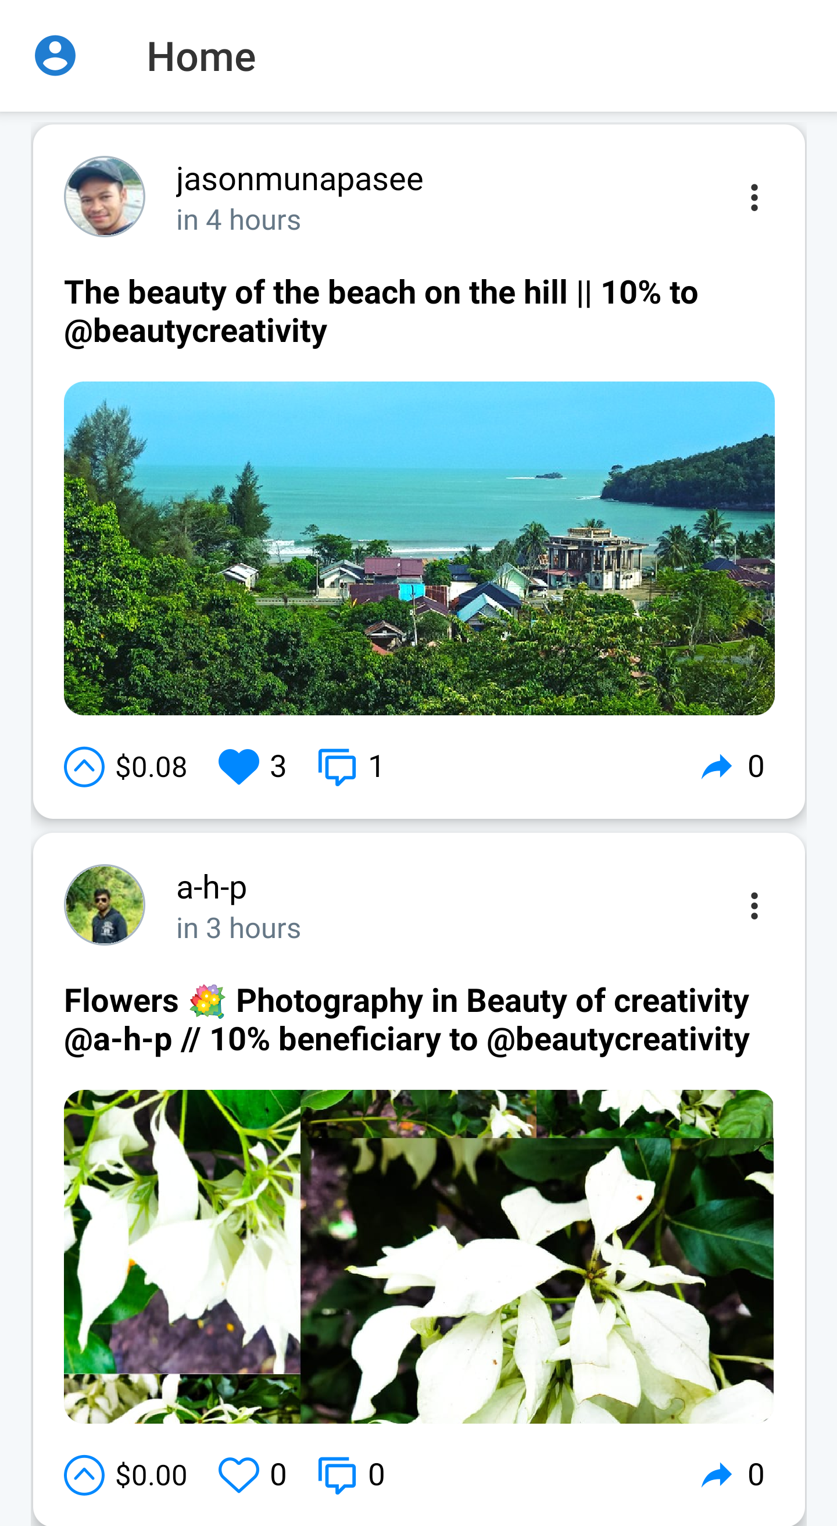Open more options for jasonmunapasee's post

point(753,197)
